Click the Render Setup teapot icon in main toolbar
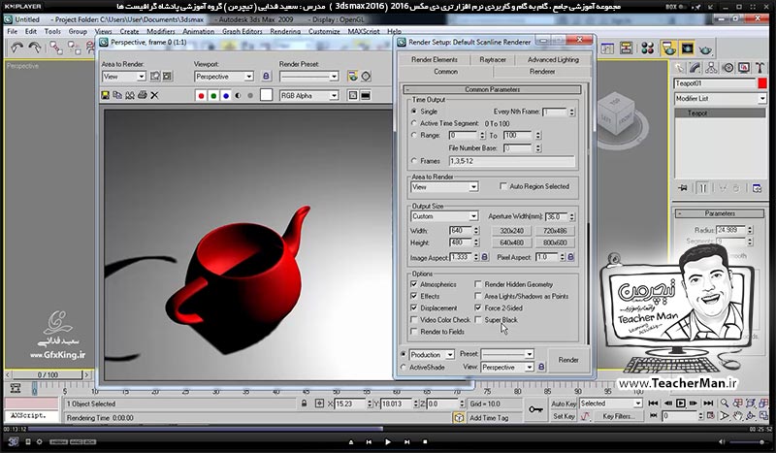This screenshot has width=776, height=453. click(669, 49)
